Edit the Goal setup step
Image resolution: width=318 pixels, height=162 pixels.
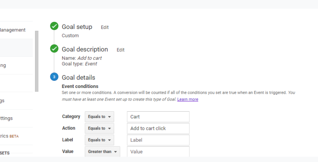point(105,27)
